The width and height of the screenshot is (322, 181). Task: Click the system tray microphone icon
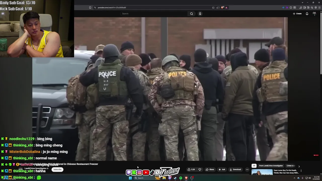(302, 178)
